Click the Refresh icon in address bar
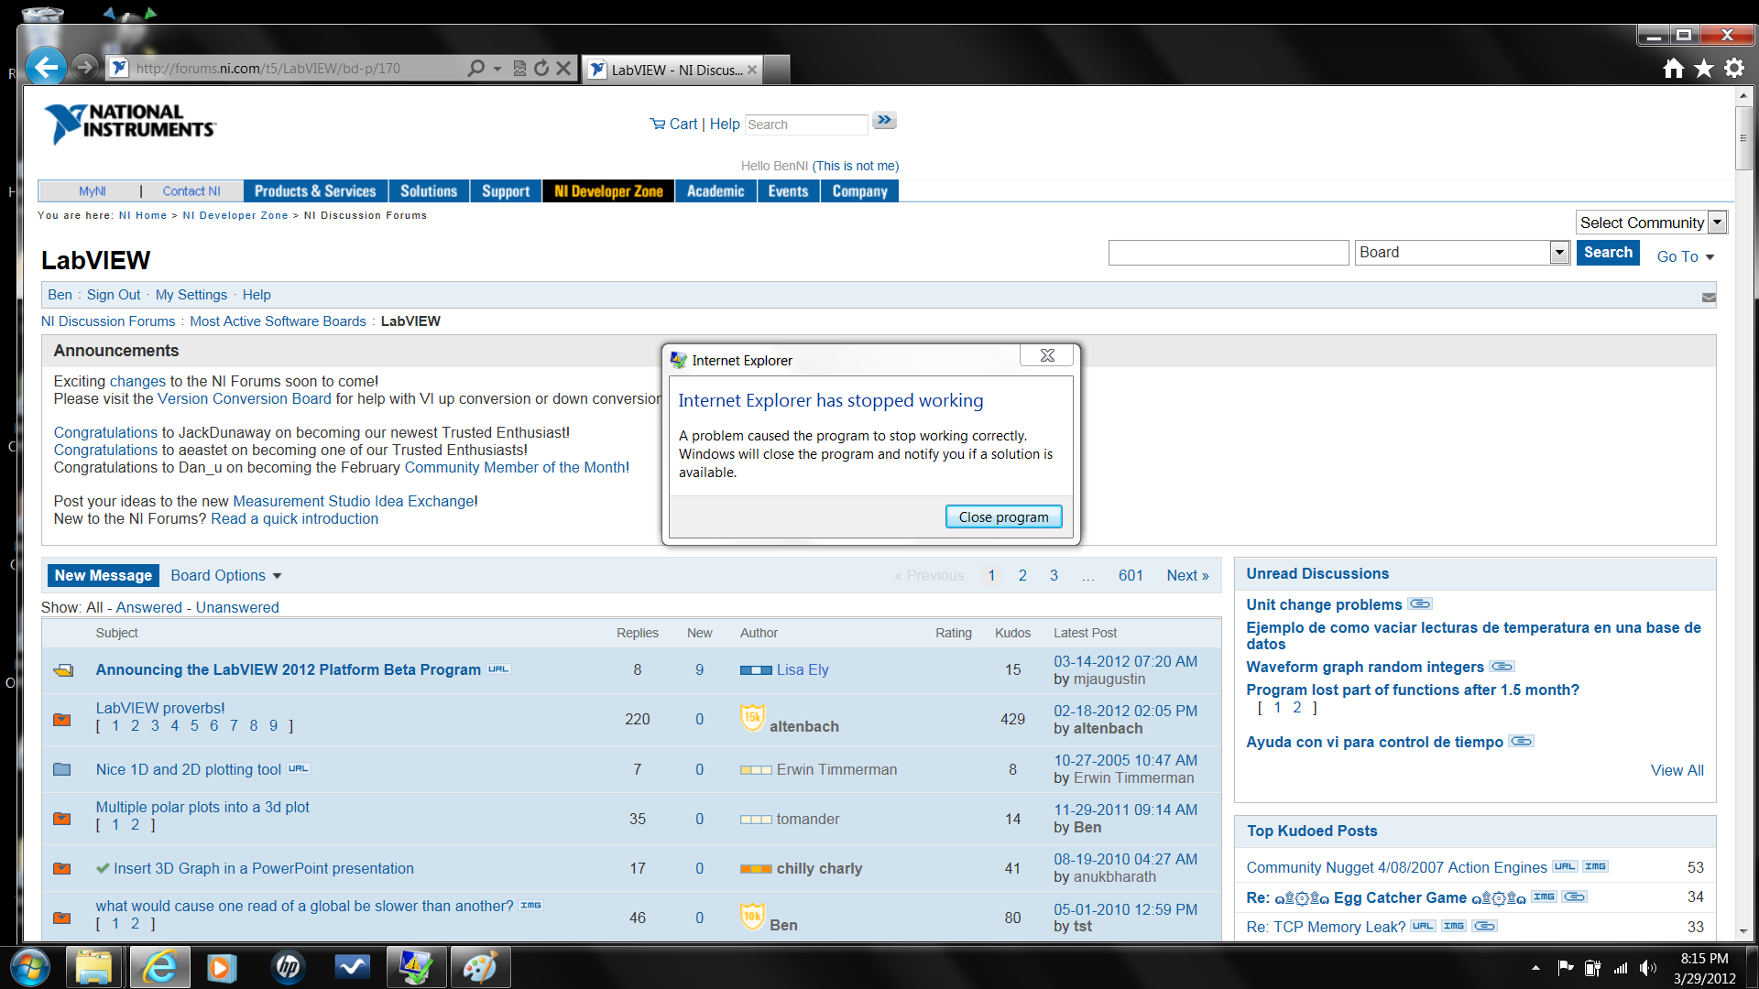 [541, 69]
